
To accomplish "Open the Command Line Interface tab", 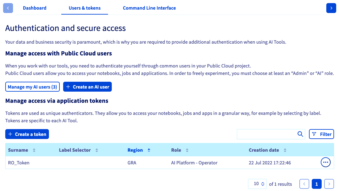I will tap(149, 8).
